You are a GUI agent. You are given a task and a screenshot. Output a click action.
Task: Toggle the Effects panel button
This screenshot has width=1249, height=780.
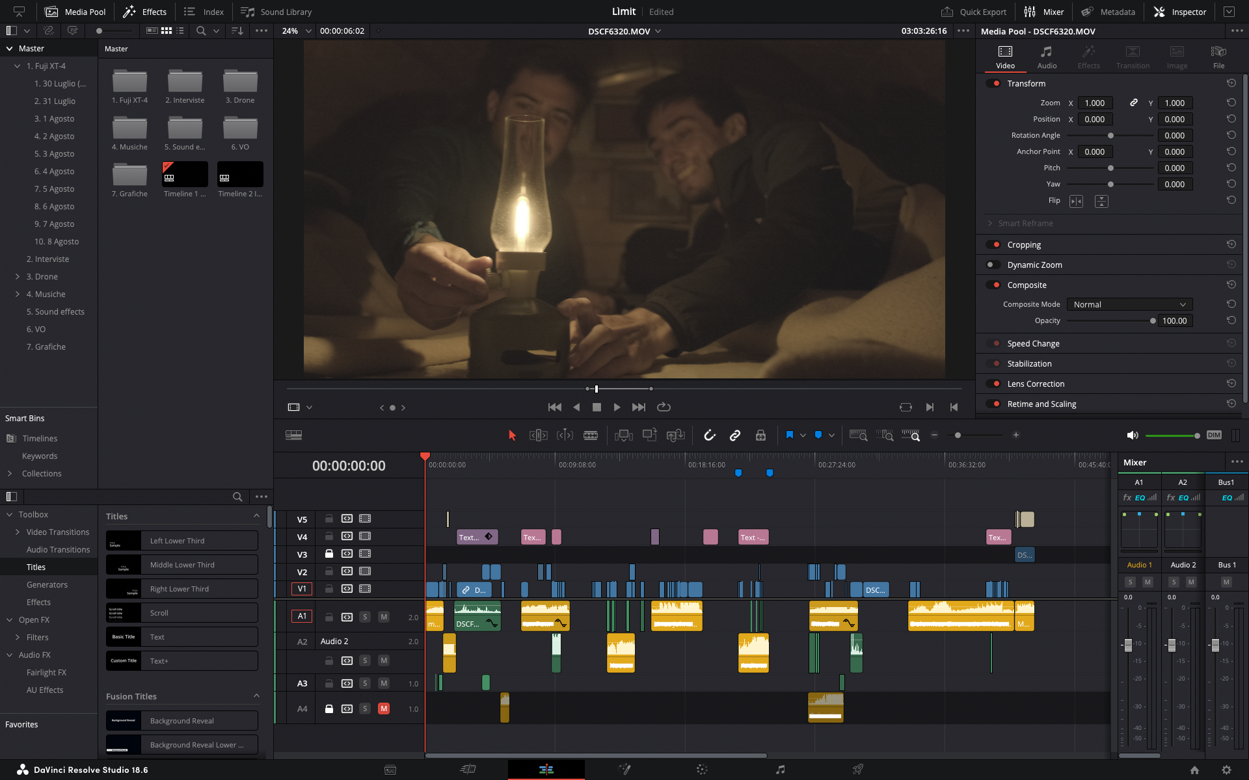pyautogui.click(x=145, y=12)
